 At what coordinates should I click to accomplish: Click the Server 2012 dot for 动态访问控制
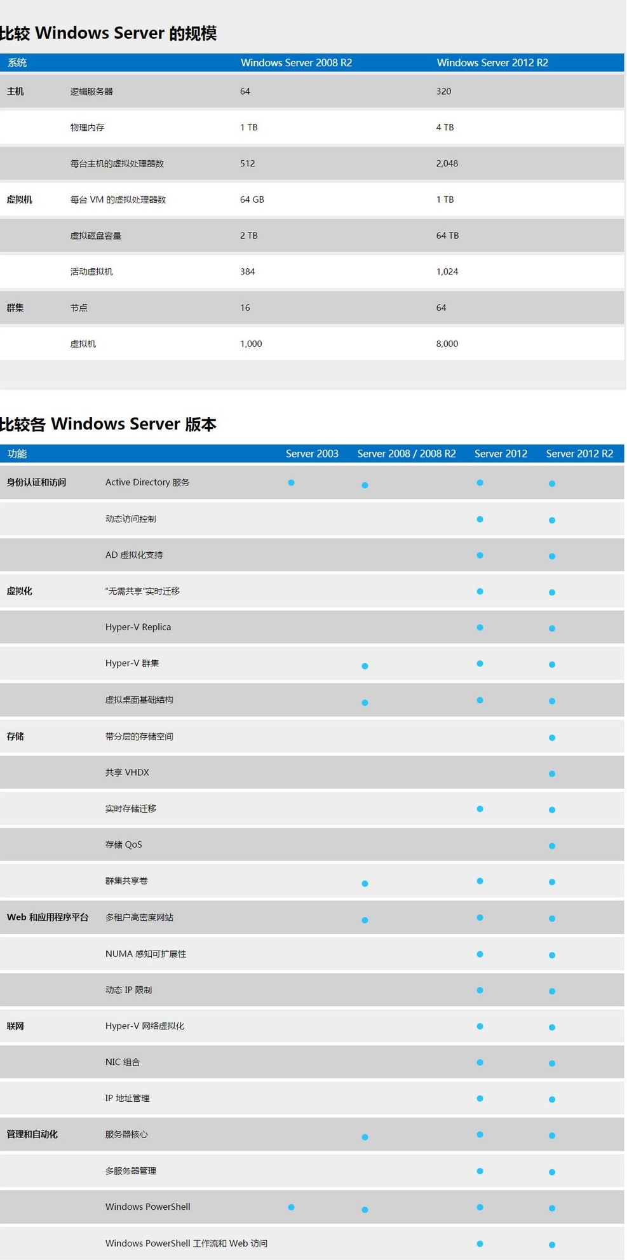point(480,519)
